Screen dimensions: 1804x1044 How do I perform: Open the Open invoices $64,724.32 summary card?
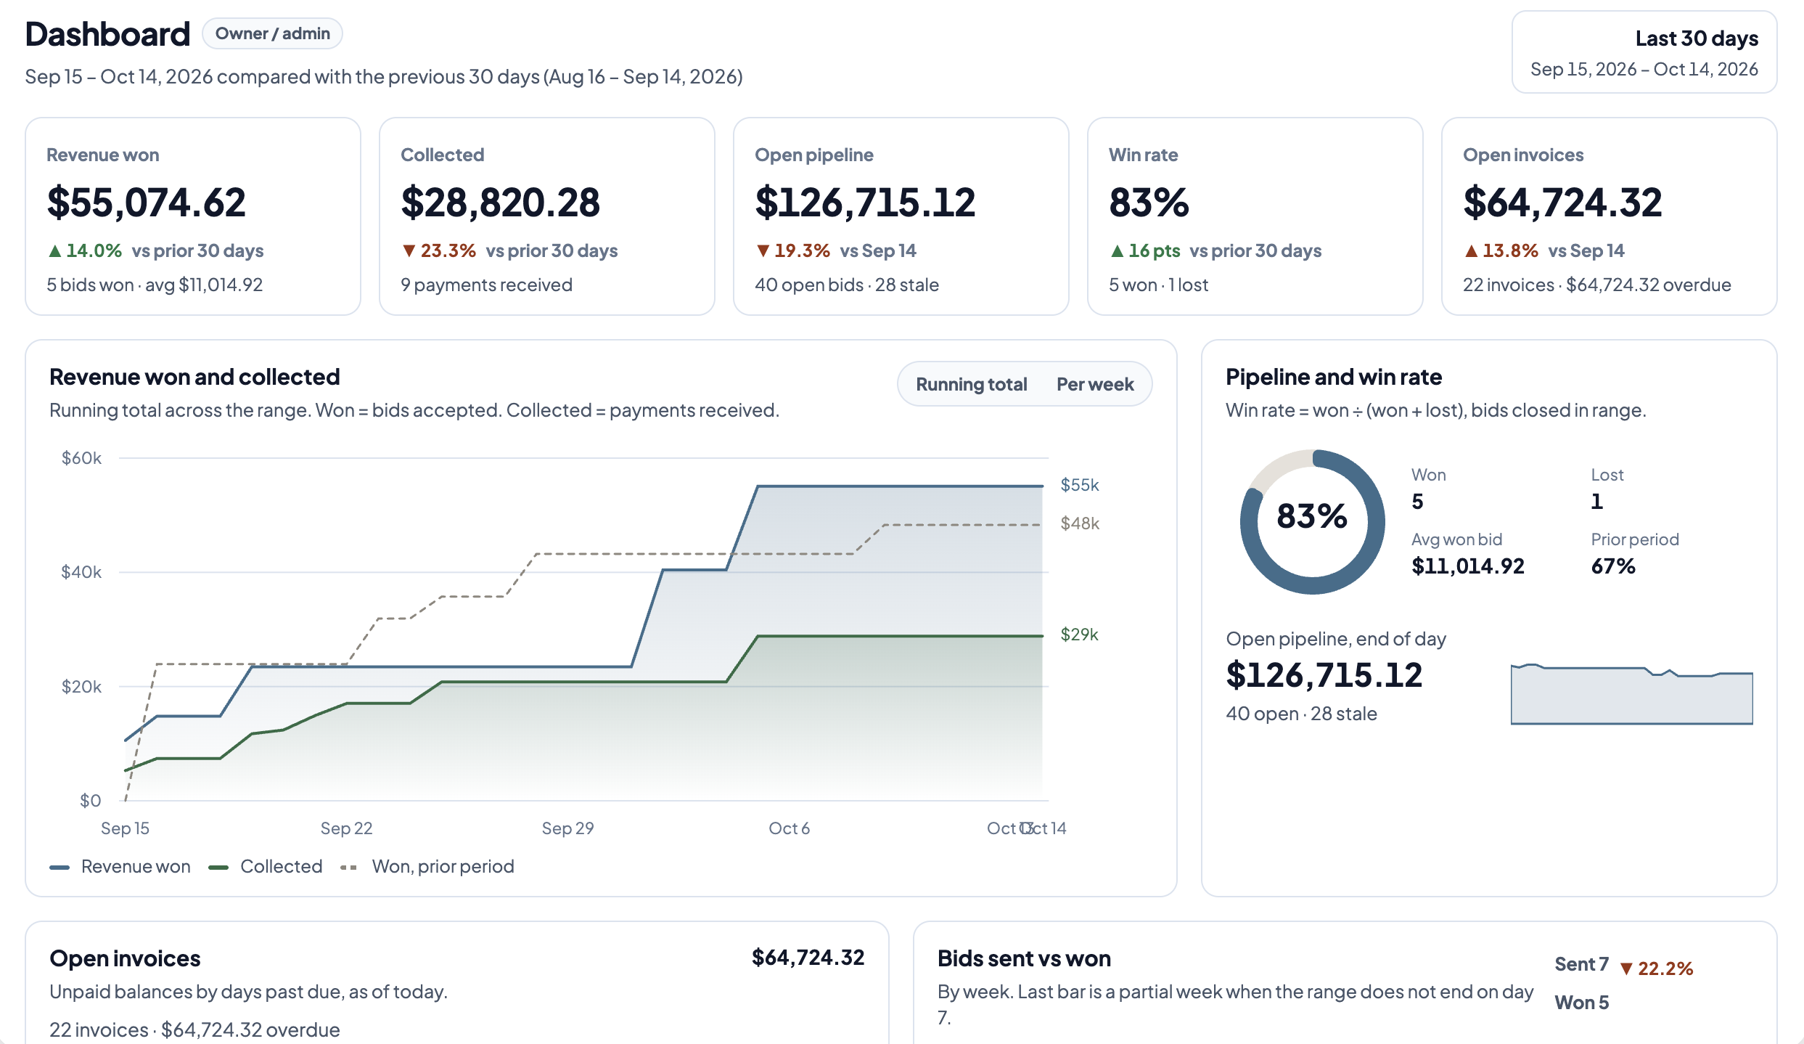tap(1610, 216)
